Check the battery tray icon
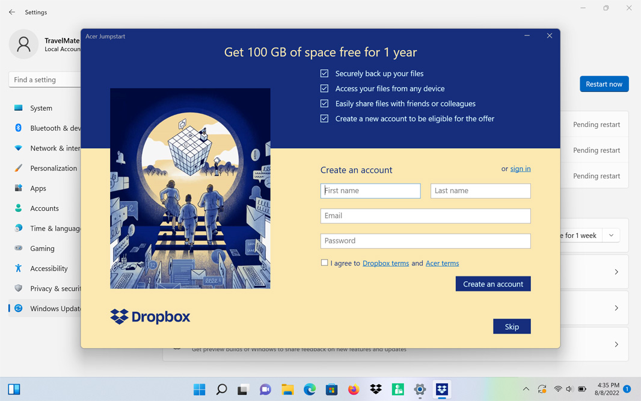 coord(582,389)
